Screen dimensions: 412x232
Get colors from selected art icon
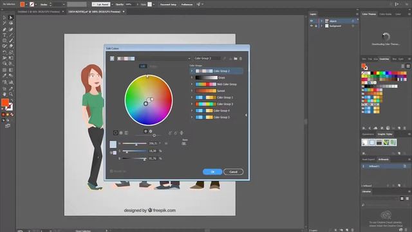point(224,59)
